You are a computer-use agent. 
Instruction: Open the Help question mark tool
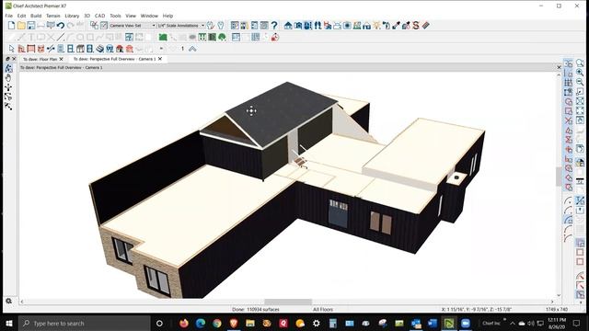pyautogui.click(x=274, y=26)
